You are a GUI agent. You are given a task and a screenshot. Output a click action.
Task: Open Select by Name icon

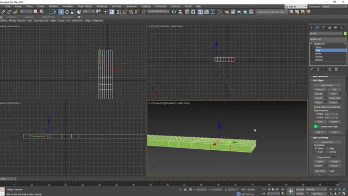(41, 12)
